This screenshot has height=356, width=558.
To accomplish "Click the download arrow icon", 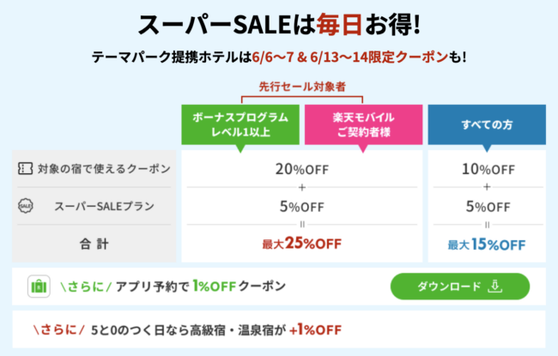I will (x=495, y=287).
